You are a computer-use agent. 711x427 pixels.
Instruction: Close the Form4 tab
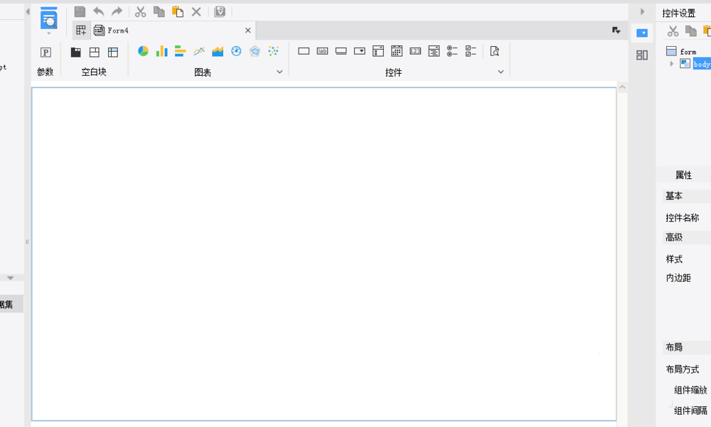(248, 31)
